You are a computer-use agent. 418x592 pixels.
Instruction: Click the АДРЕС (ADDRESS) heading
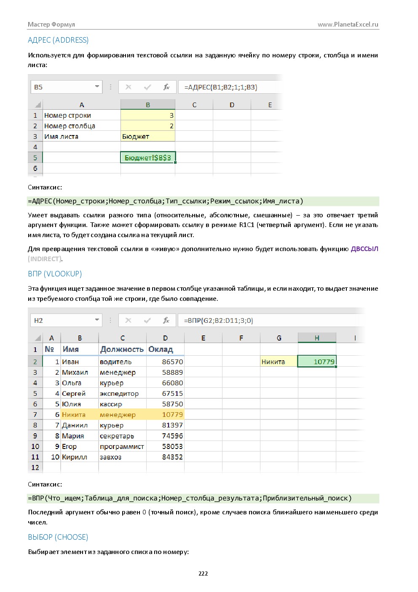58,40
